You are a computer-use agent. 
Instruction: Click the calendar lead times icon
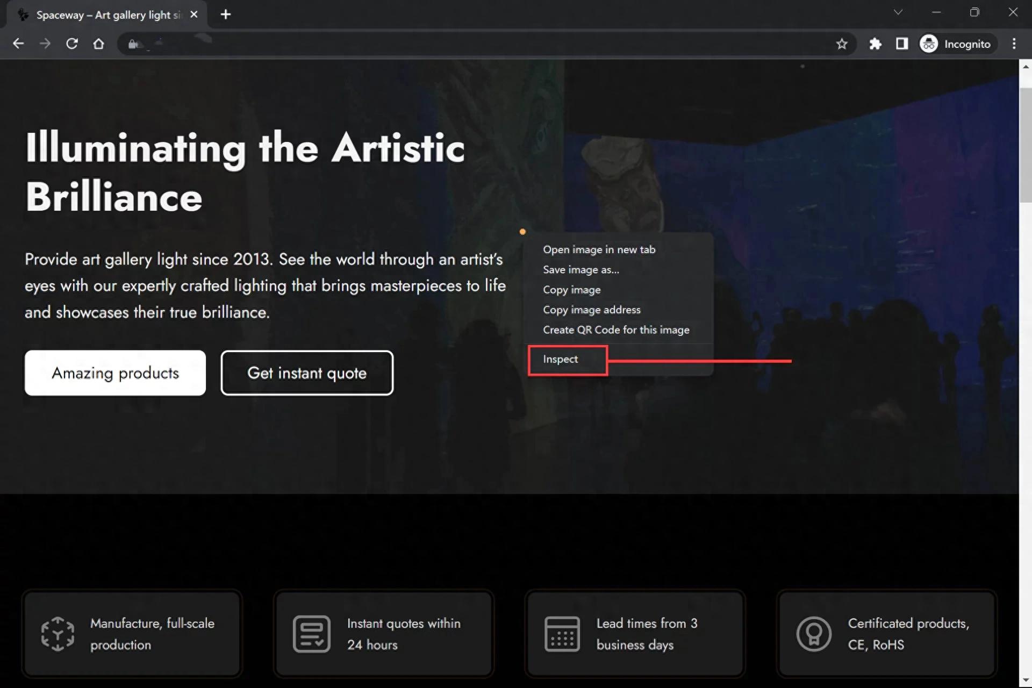pyautogui.click(x=562, y=634)
